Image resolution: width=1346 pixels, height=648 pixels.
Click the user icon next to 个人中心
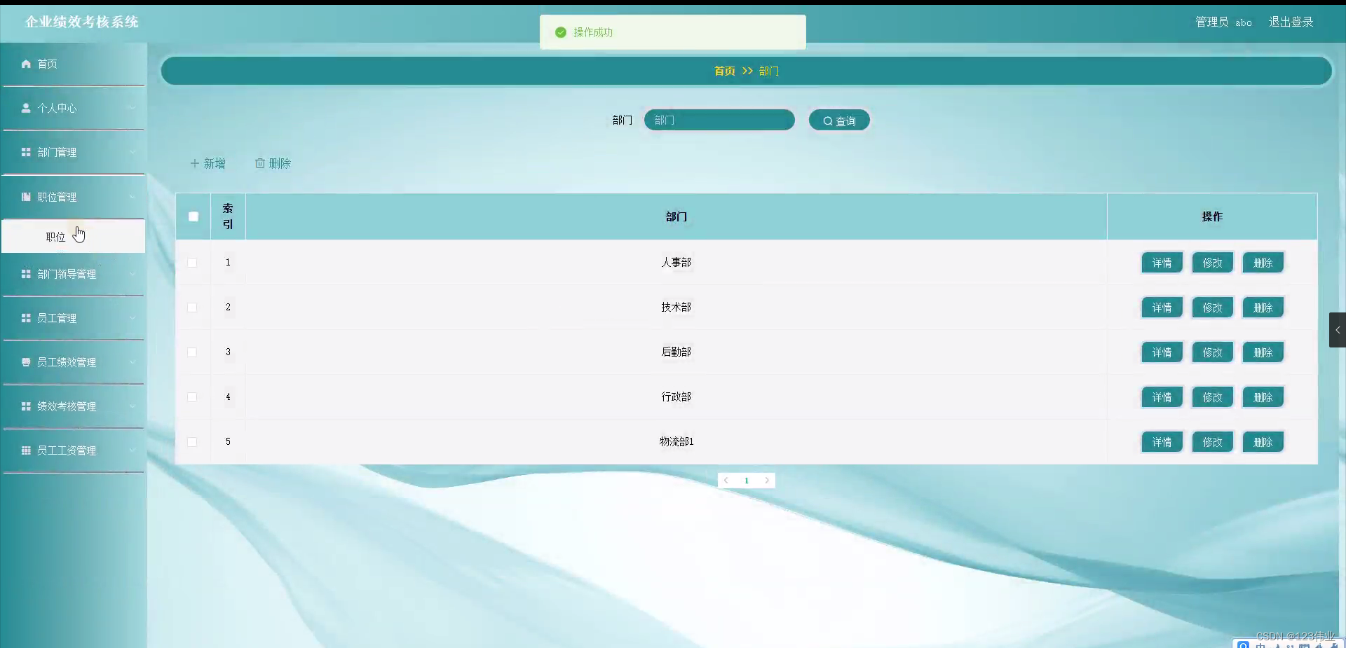(x=26, y=108)
